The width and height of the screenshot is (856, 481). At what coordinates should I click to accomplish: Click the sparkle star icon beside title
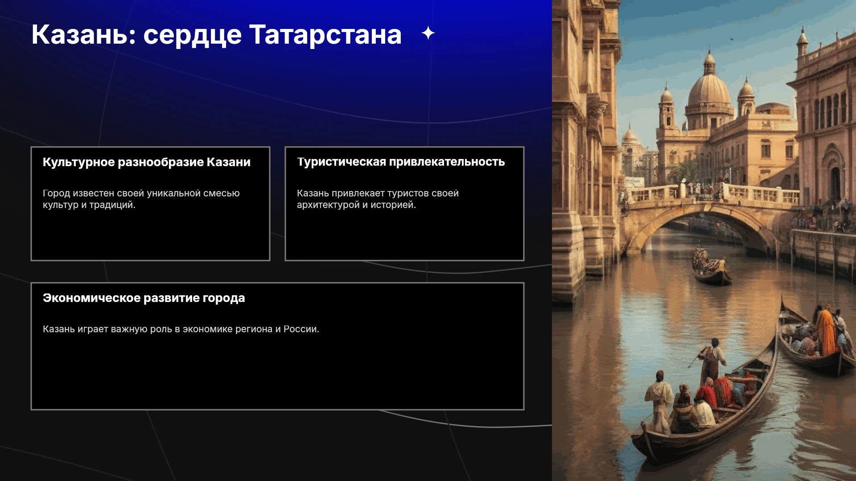pos(428,33)
